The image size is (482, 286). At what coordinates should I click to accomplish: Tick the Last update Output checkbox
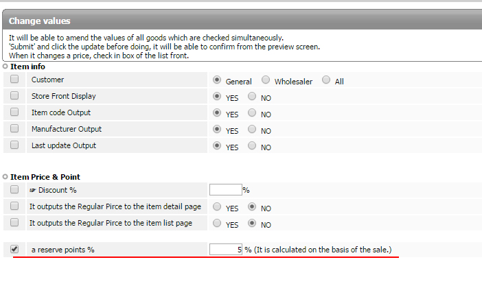point(14,145)
